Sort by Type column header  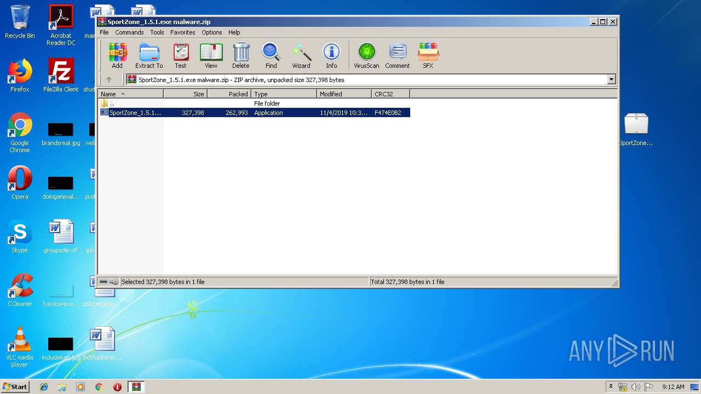pos(284,94)
